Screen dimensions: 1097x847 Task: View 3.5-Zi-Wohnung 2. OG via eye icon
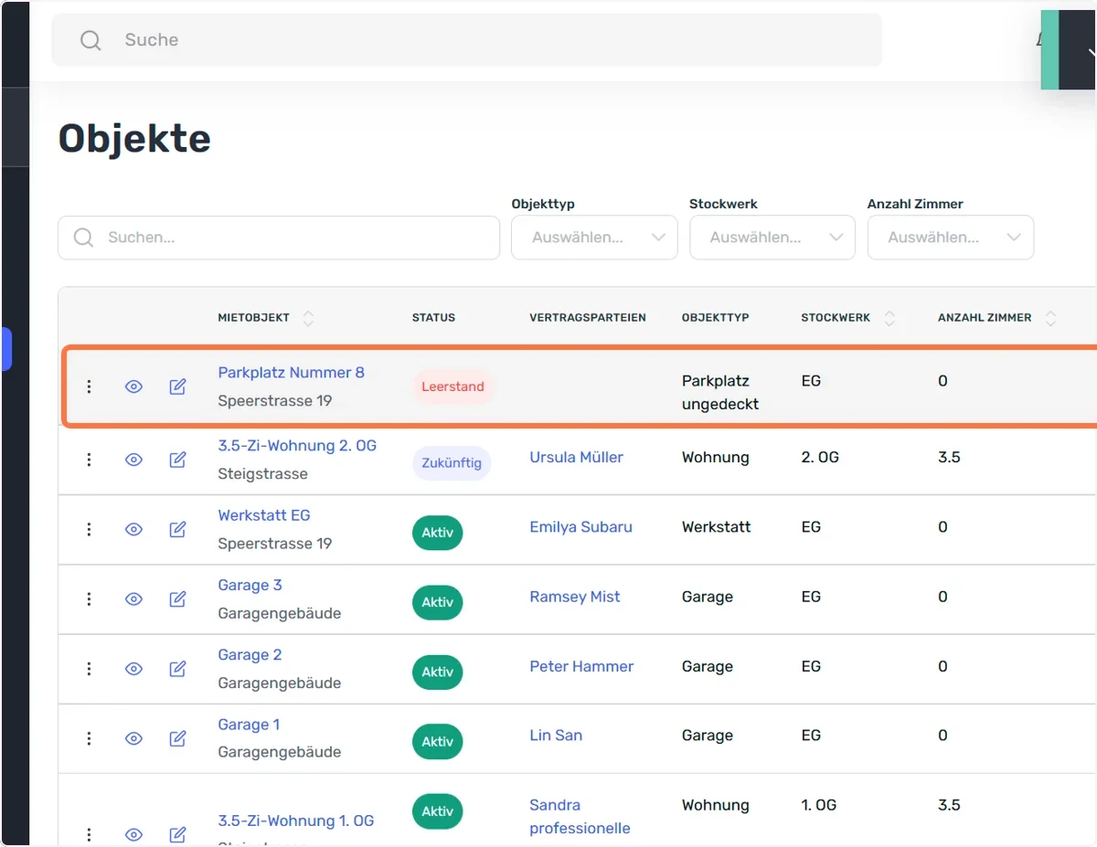point(133,460)
